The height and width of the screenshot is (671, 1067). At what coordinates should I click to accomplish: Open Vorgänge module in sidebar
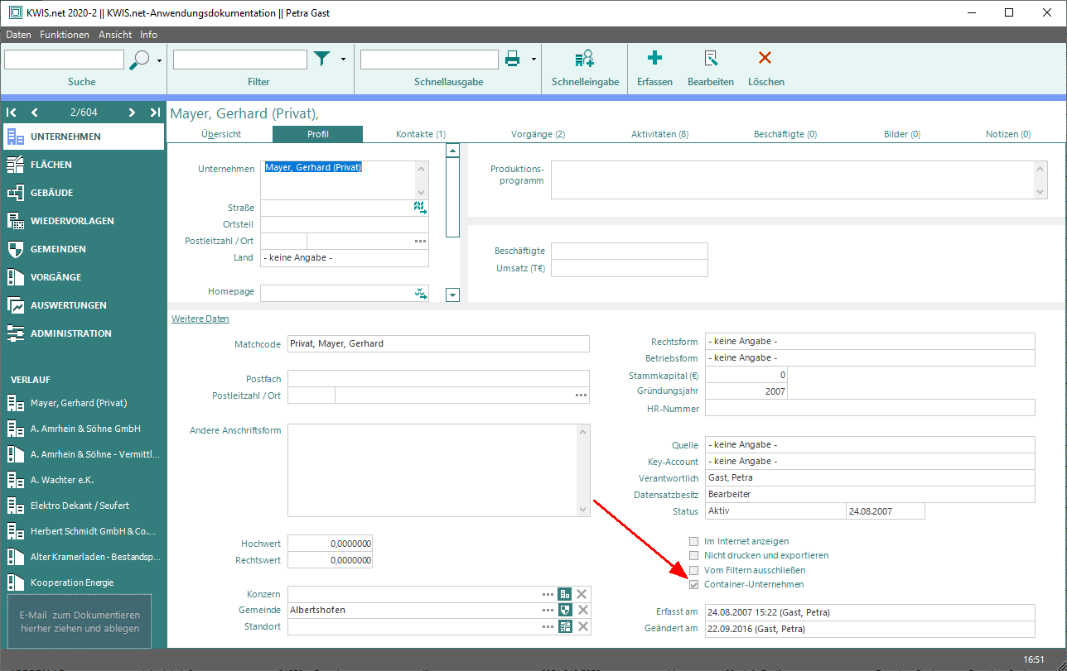click(83, 277)
